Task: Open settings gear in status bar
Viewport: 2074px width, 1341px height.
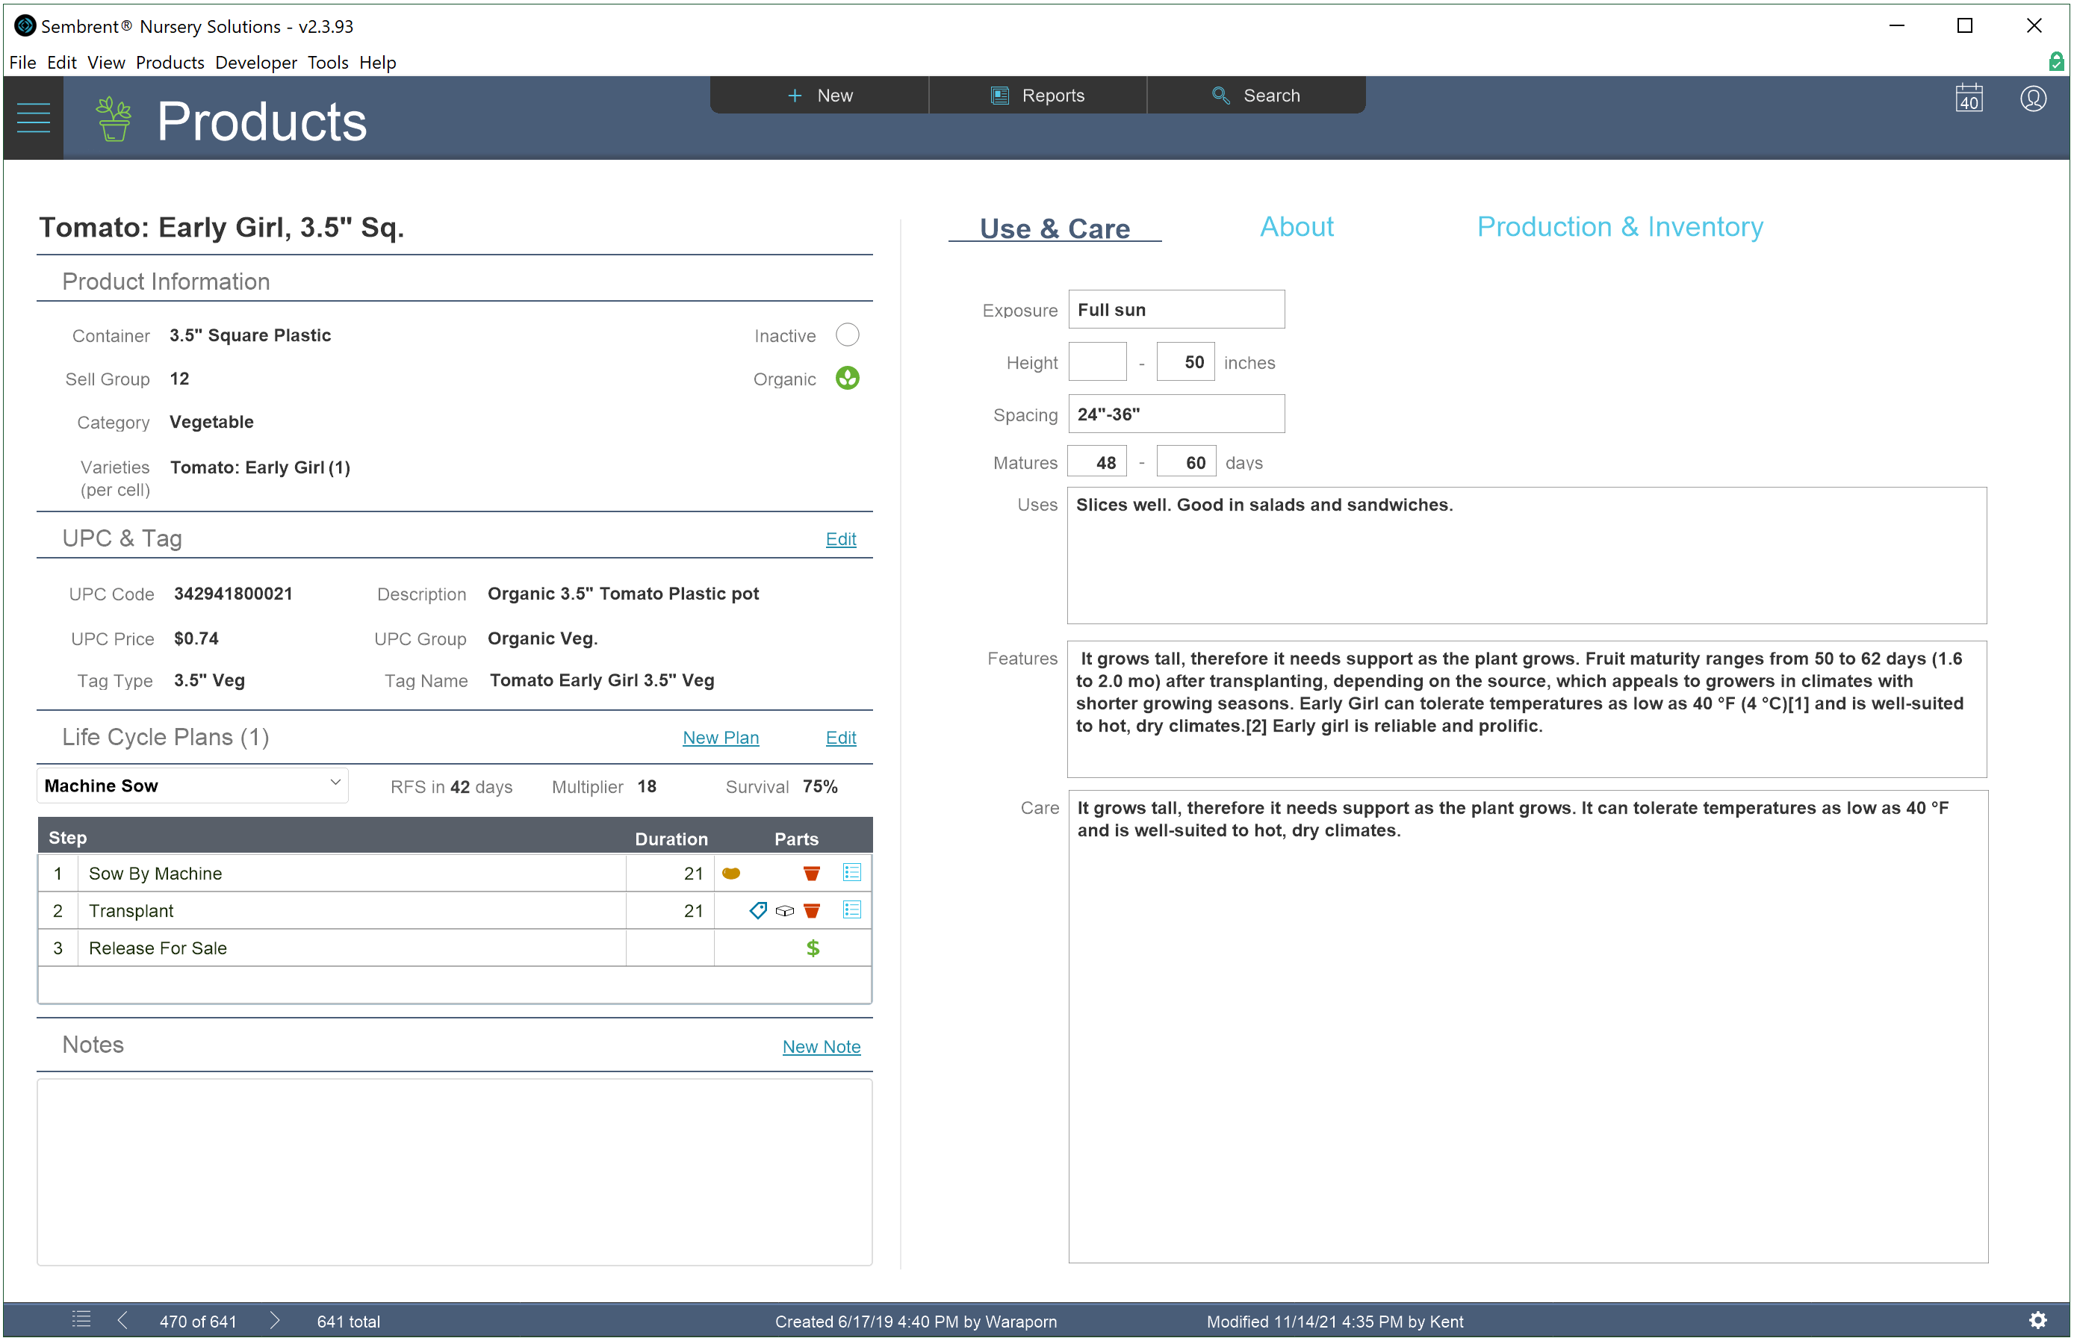Action: point(2037,1320)
